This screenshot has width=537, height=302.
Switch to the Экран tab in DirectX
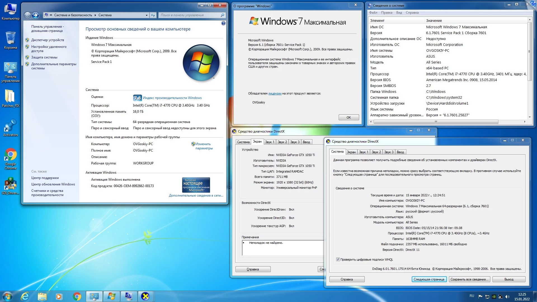click(351, 152)
